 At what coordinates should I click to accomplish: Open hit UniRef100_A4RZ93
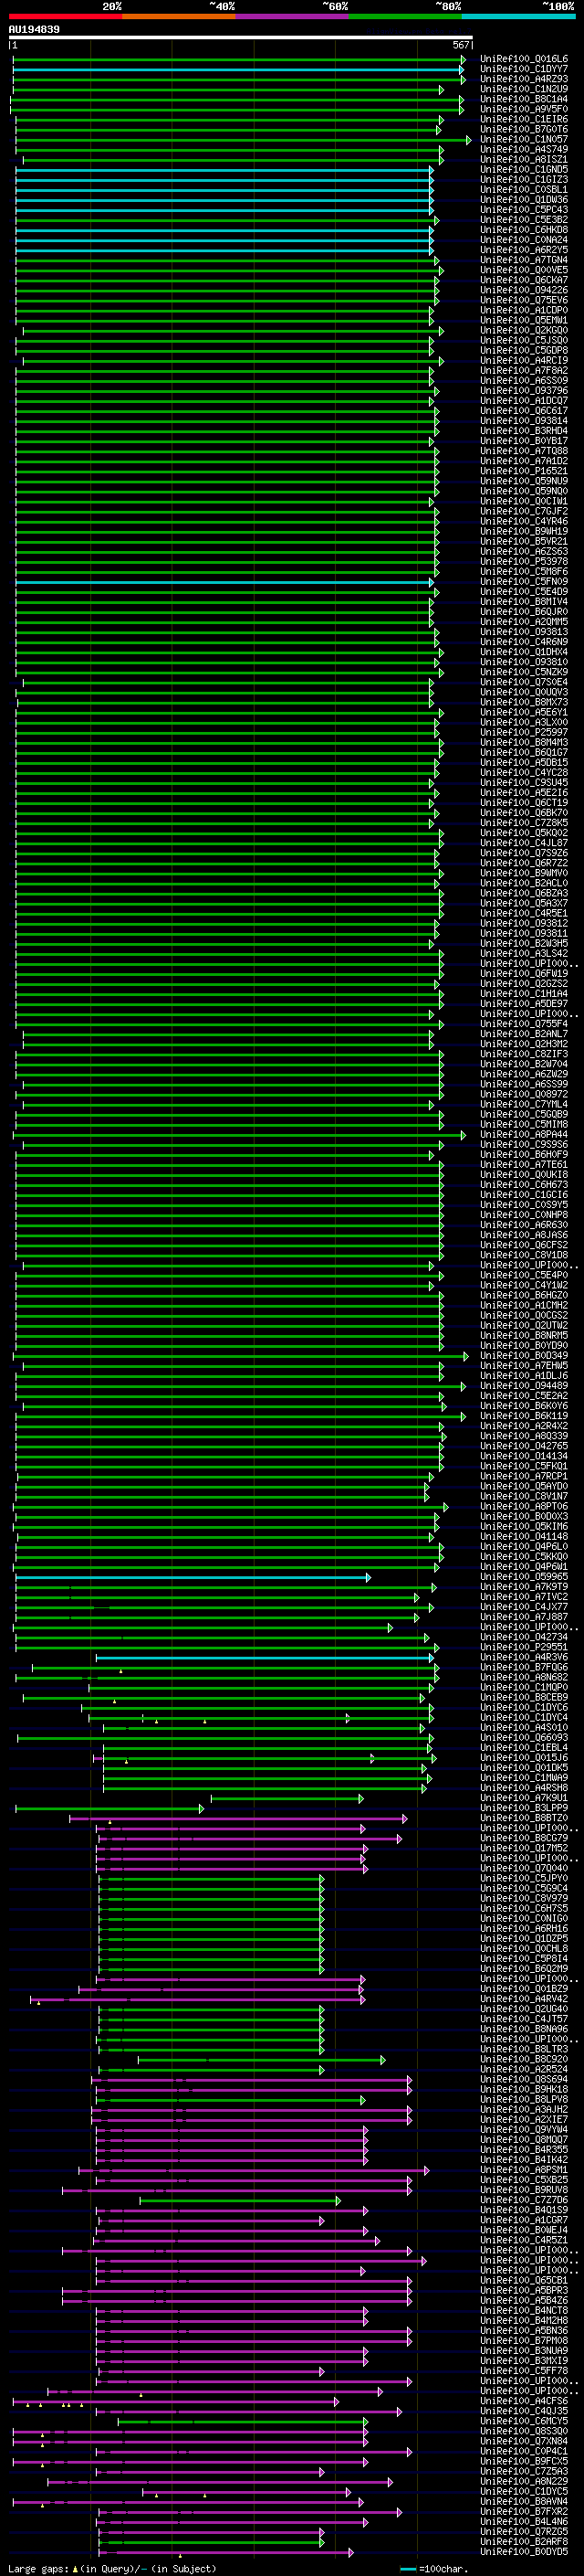tap(523, 79)
